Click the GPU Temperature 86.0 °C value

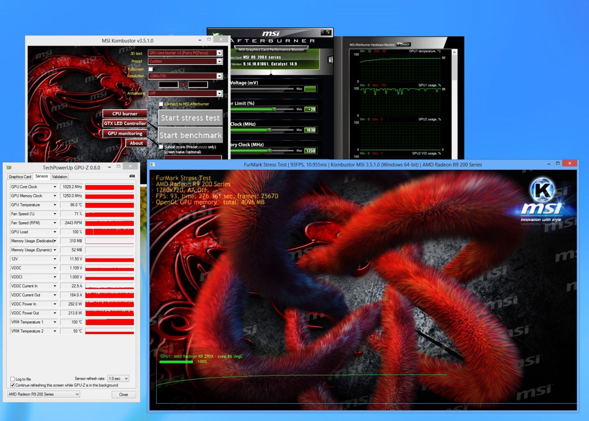coord(71,205)
